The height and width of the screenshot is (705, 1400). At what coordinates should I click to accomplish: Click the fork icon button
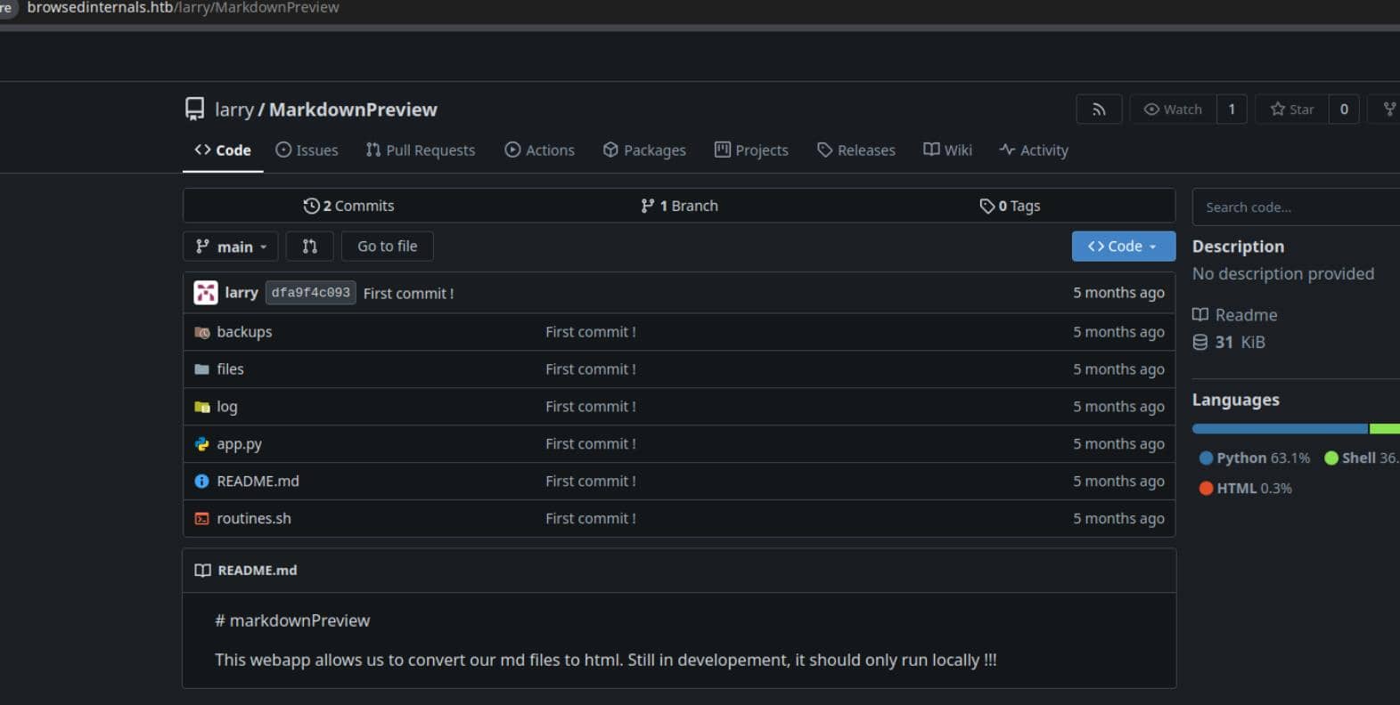(x=1388, y=109)
